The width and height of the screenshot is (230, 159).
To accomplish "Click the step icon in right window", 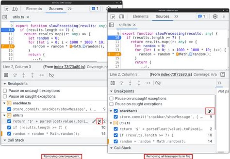I will (148, 83).
